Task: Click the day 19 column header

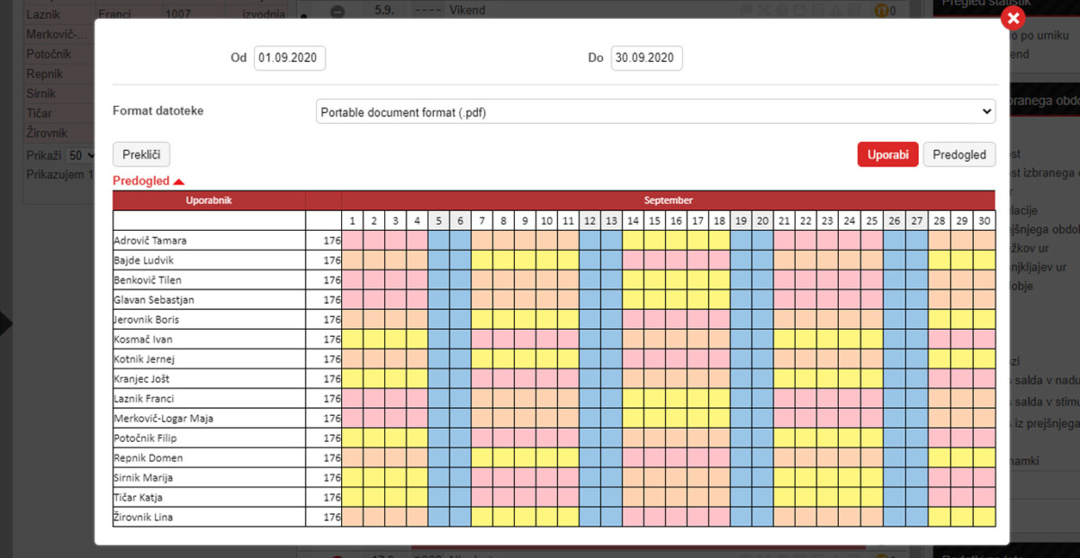Action: (x=741, y=221)
